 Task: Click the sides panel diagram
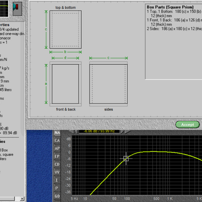point(109,84)
